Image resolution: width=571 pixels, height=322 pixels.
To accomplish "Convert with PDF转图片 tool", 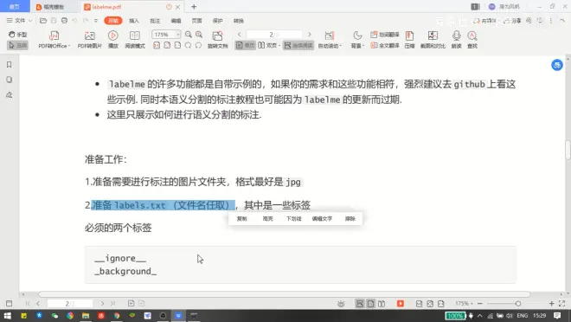I will (x=89, y=40).
